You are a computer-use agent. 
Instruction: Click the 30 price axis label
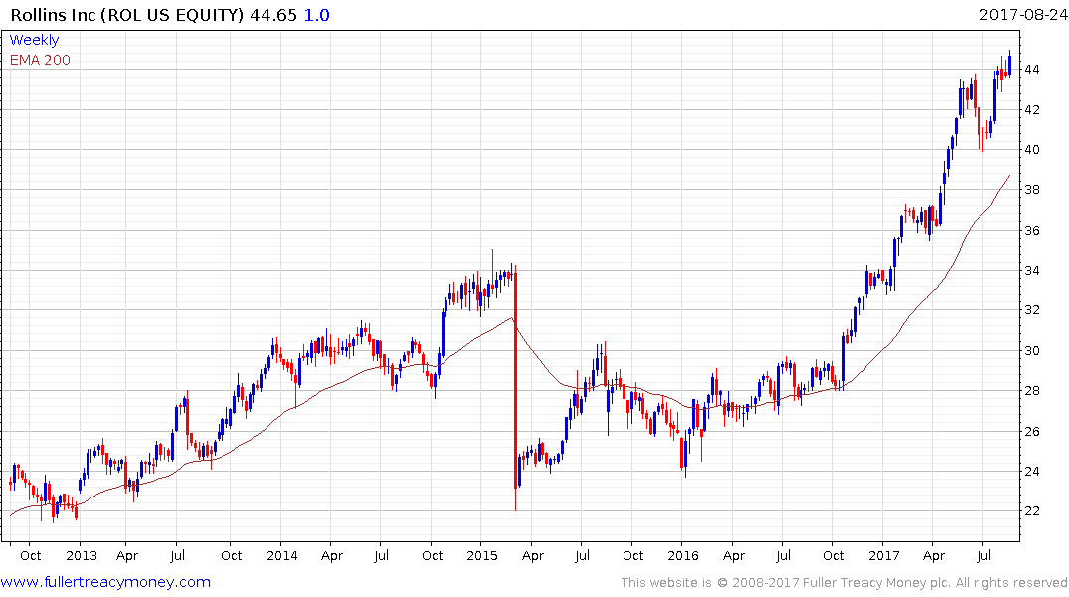coord(1031,350)
